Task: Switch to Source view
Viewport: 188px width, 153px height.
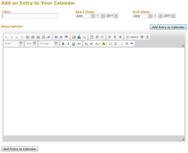Action: (132, 37)
